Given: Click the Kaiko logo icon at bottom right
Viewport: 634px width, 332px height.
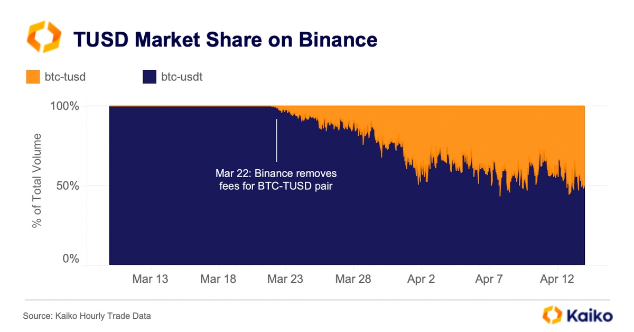Looking at the screenshot, I should pyautogui.click(x=553, y=315).
